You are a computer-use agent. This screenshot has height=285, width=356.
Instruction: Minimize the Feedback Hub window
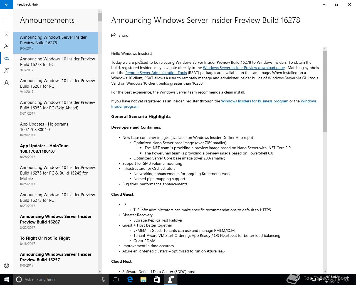coord(324,4)
